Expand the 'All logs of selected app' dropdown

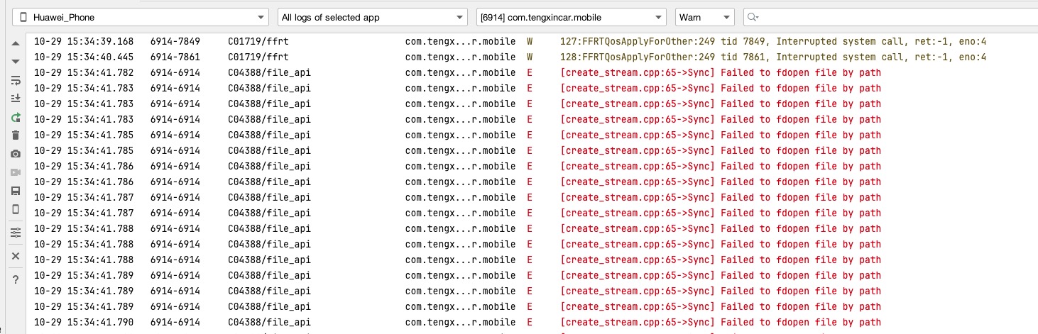click(x=372, y=17)
